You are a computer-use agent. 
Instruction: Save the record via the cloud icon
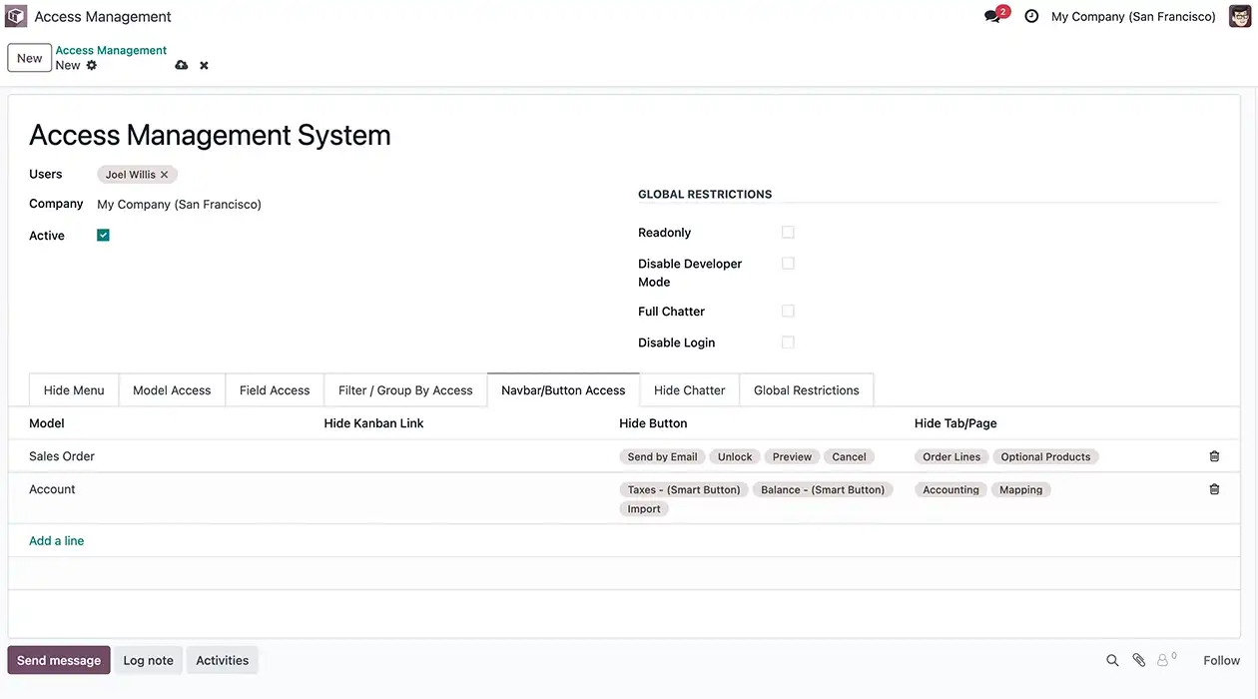coord(181,64)
